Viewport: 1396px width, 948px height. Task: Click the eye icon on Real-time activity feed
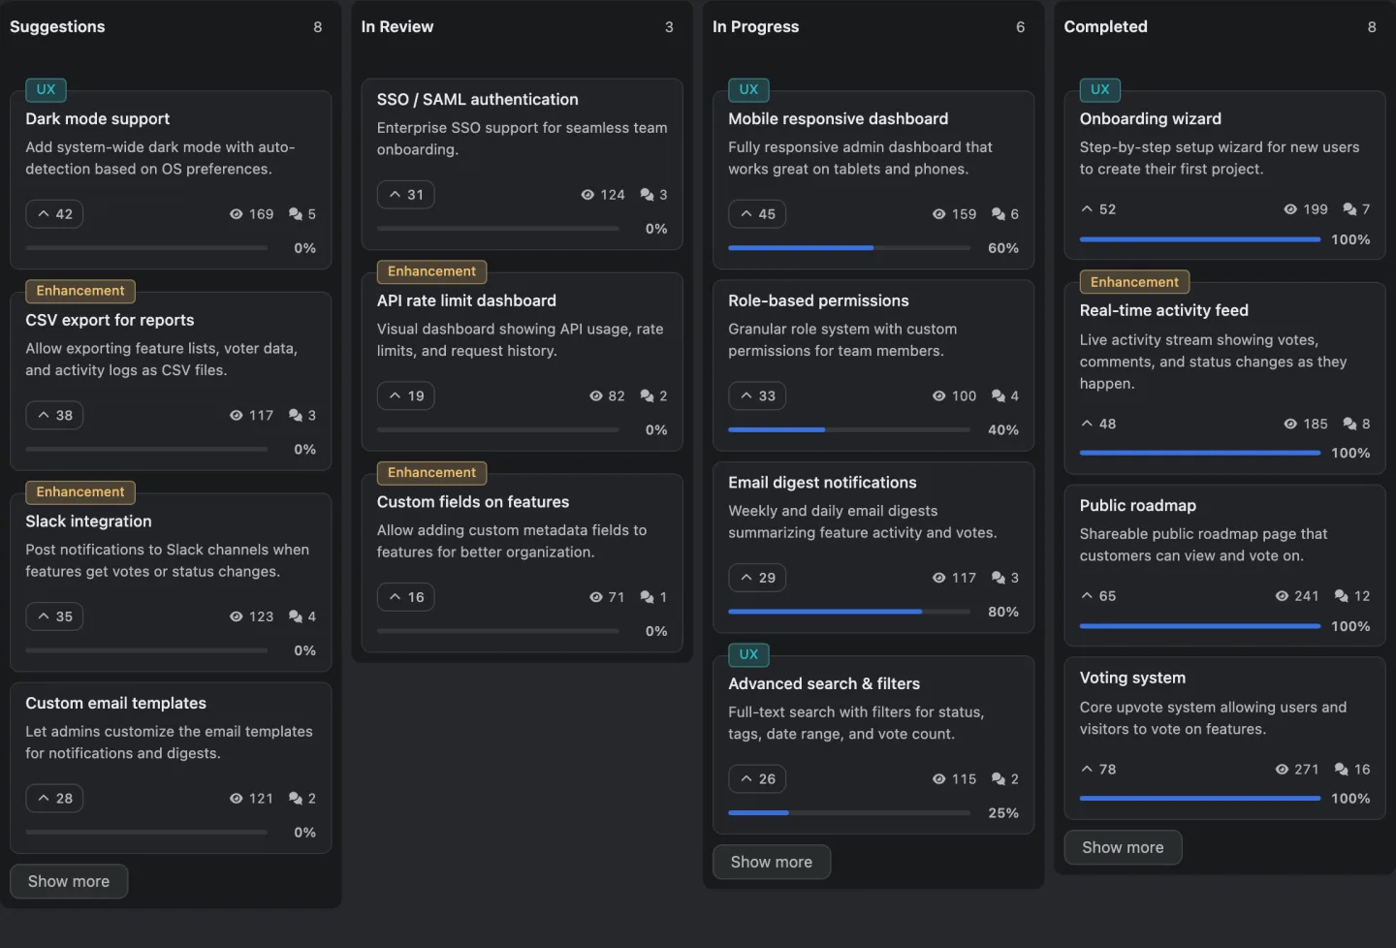point(1290,425)
